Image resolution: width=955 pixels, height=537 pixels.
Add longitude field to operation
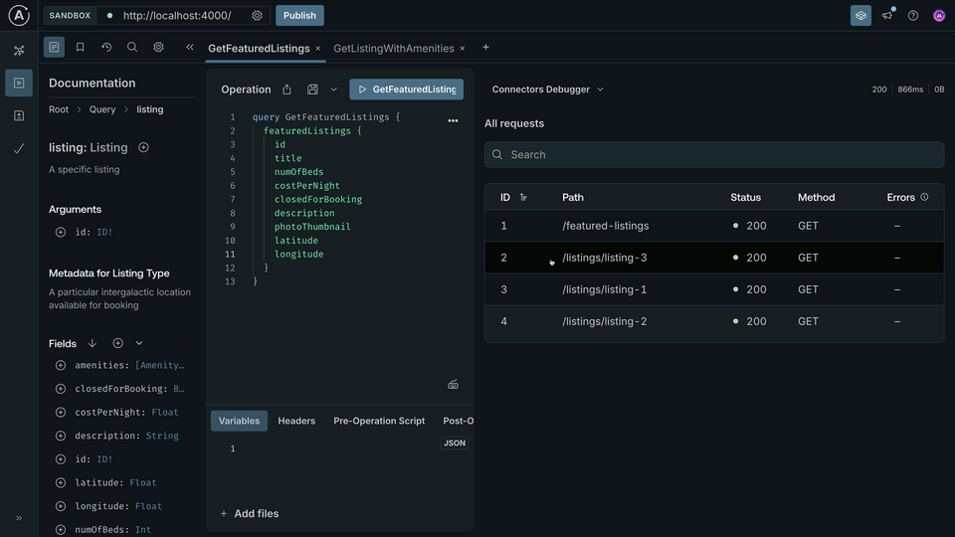coord(61,506)
